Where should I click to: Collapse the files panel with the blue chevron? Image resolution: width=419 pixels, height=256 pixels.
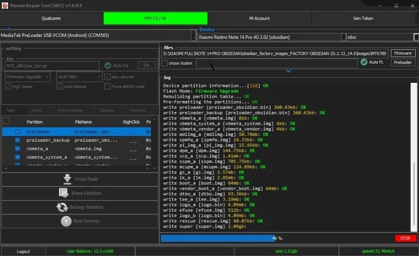click(288, 71)
